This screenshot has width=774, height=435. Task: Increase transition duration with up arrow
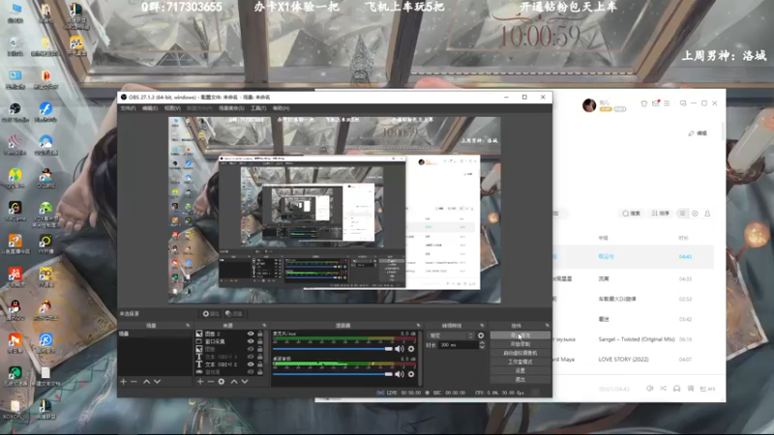click(482, 343)
